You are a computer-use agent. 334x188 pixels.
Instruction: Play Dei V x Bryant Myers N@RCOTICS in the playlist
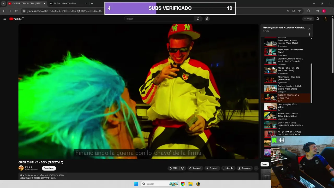point(286,125)
